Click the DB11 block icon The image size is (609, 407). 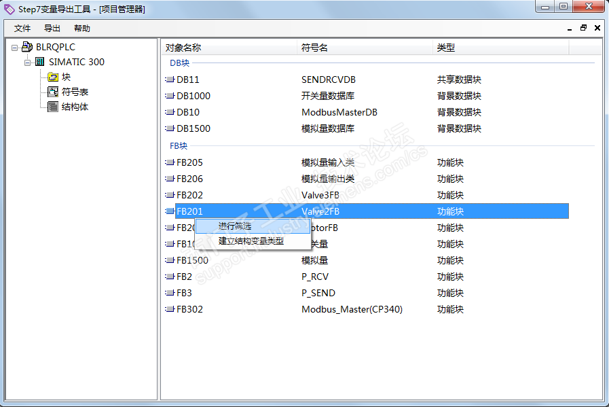[170, 79]
